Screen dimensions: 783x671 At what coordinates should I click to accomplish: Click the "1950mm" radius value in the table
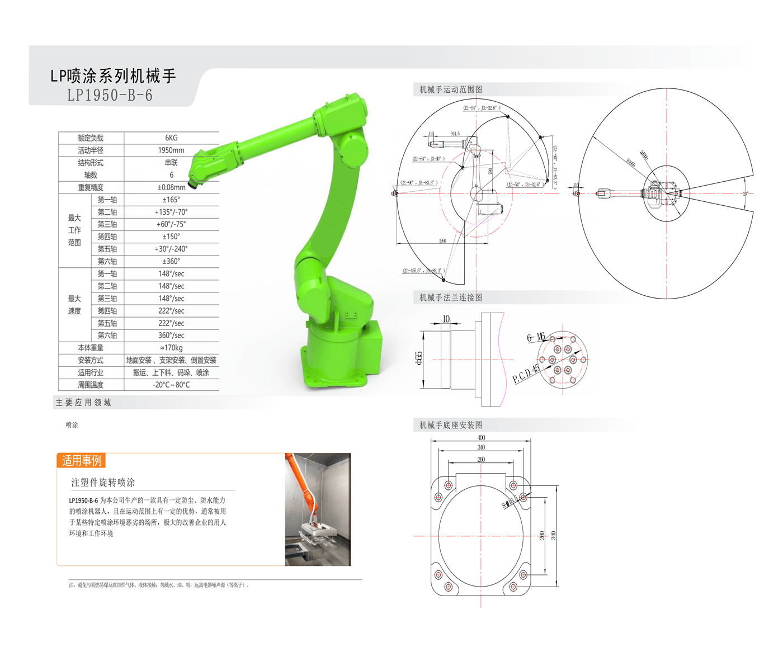click(x=171, y=150)
